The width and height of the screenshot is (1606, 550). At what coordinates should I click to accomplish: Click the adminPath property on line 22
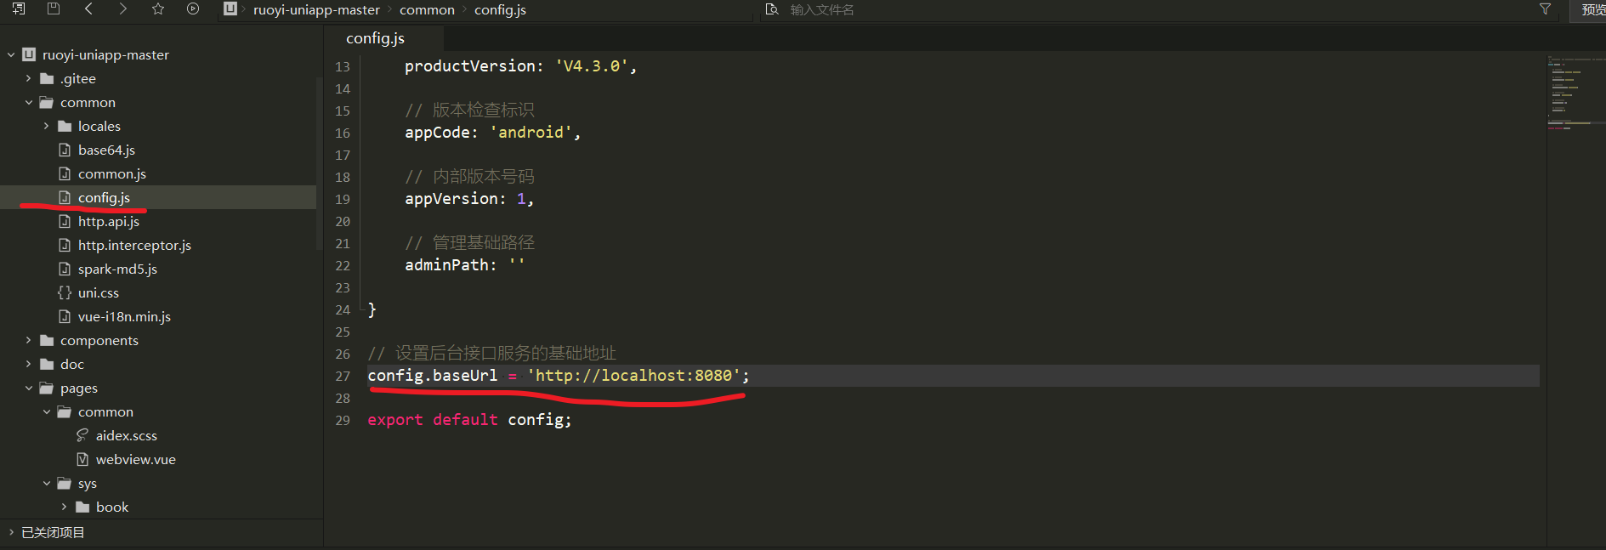[x=446, y=265]
